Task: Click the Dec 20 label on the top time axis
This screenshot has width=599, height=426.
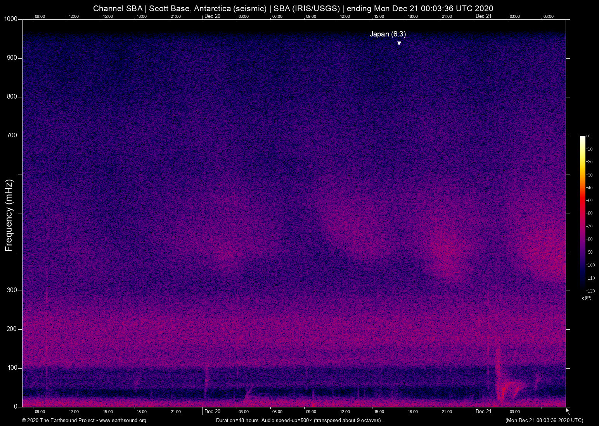Action: [x=212, y=16]
